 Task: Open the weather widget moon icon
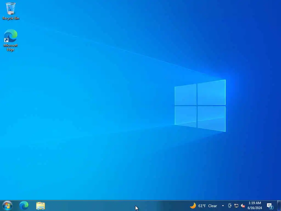point(193,206)
